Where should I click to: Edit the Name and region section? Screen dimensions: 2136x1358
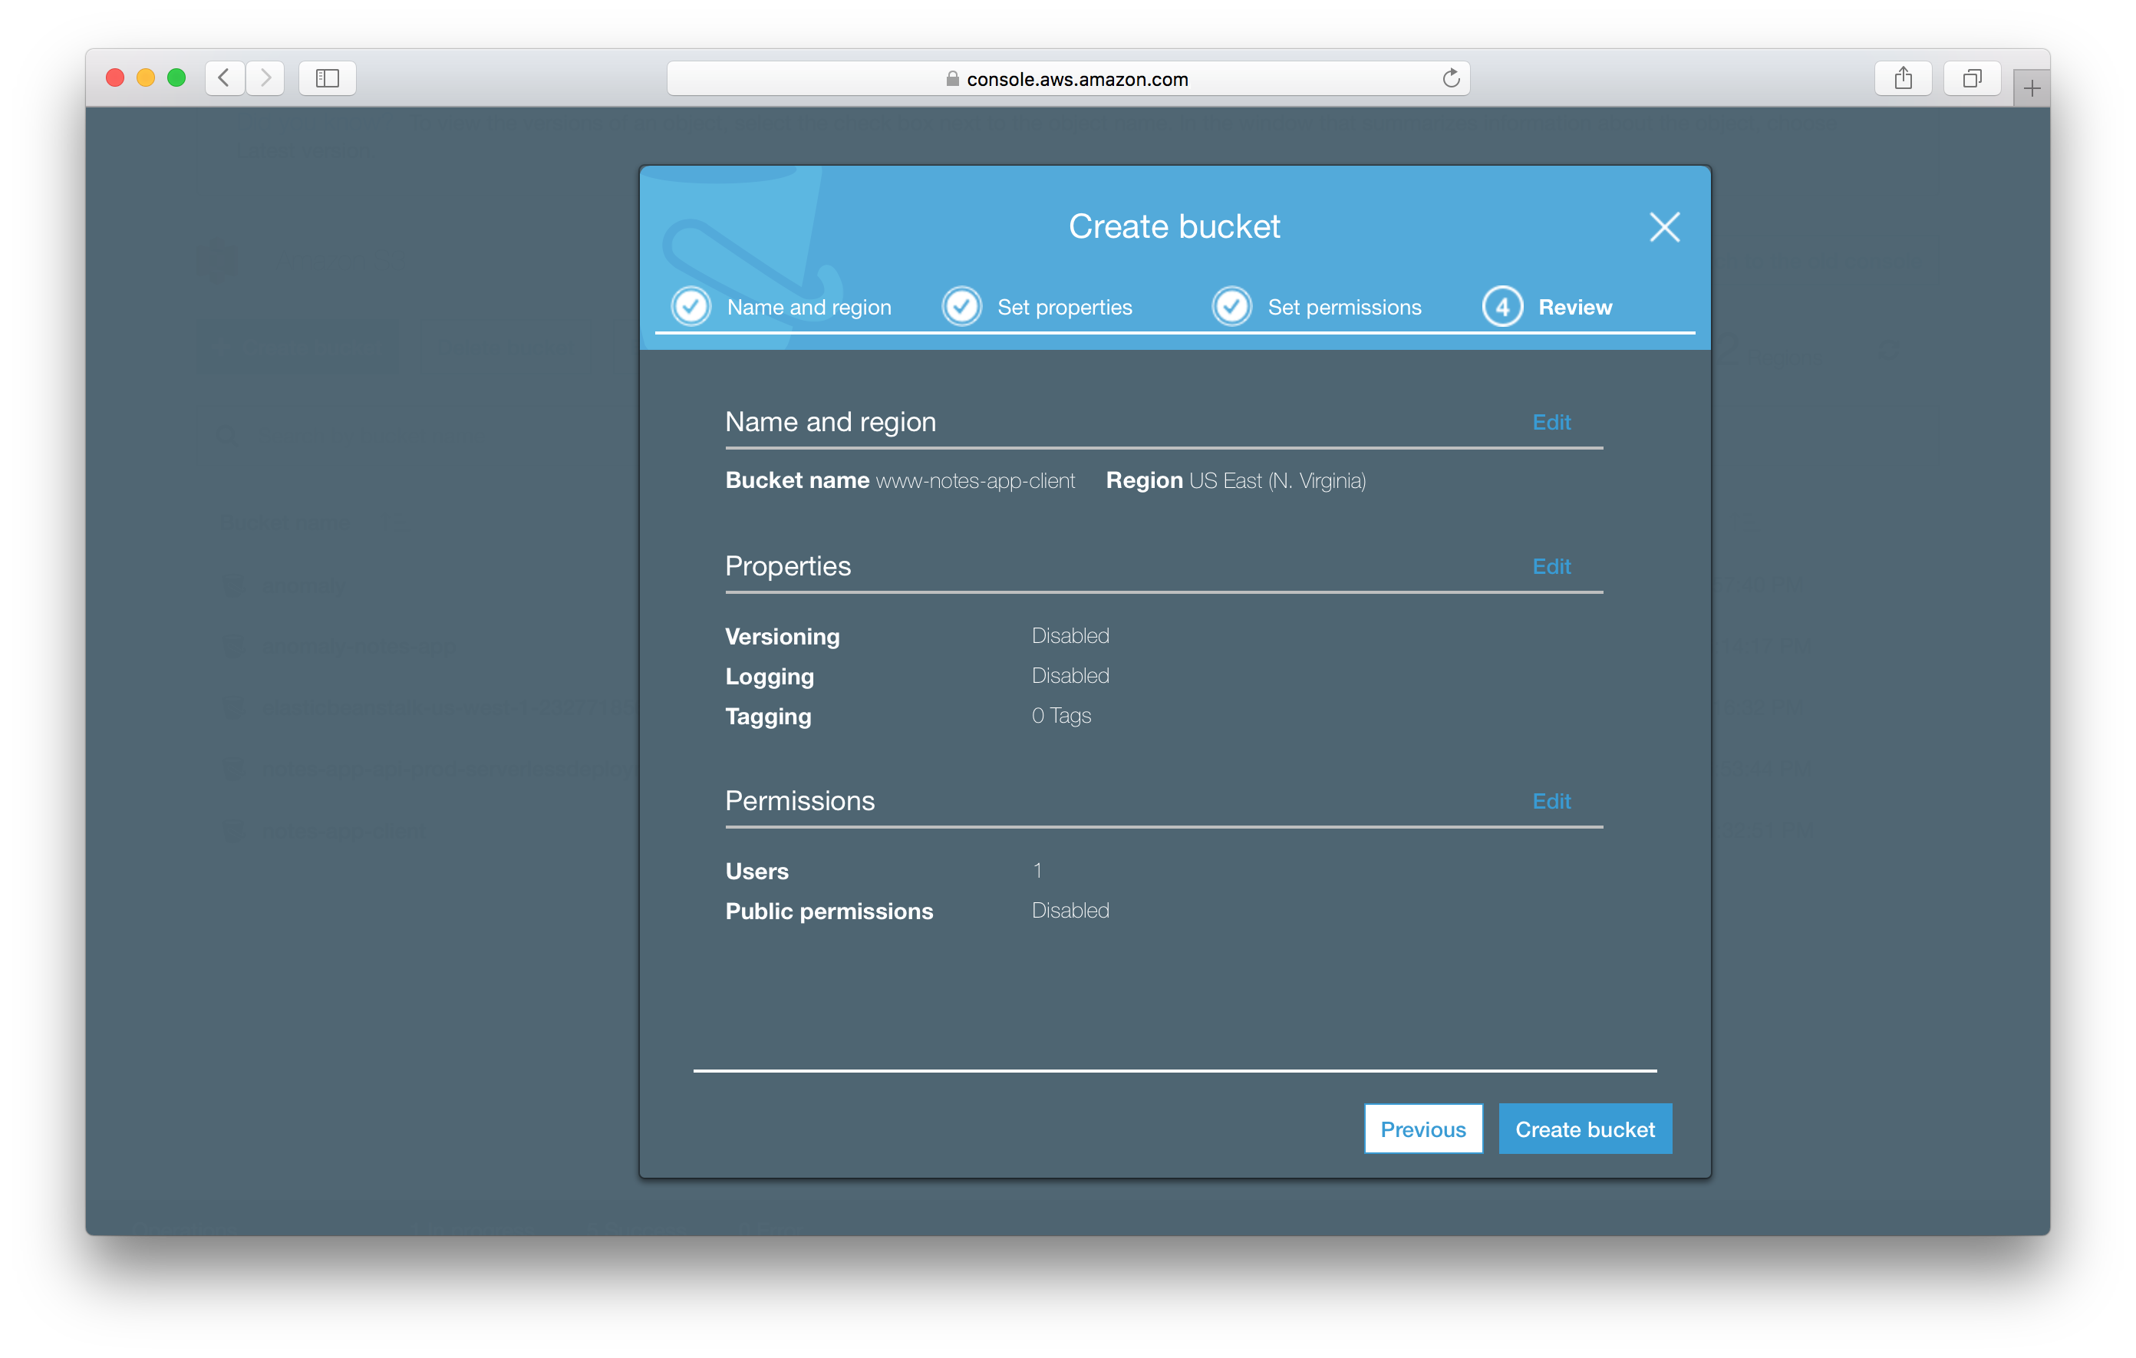[1551, 422]
